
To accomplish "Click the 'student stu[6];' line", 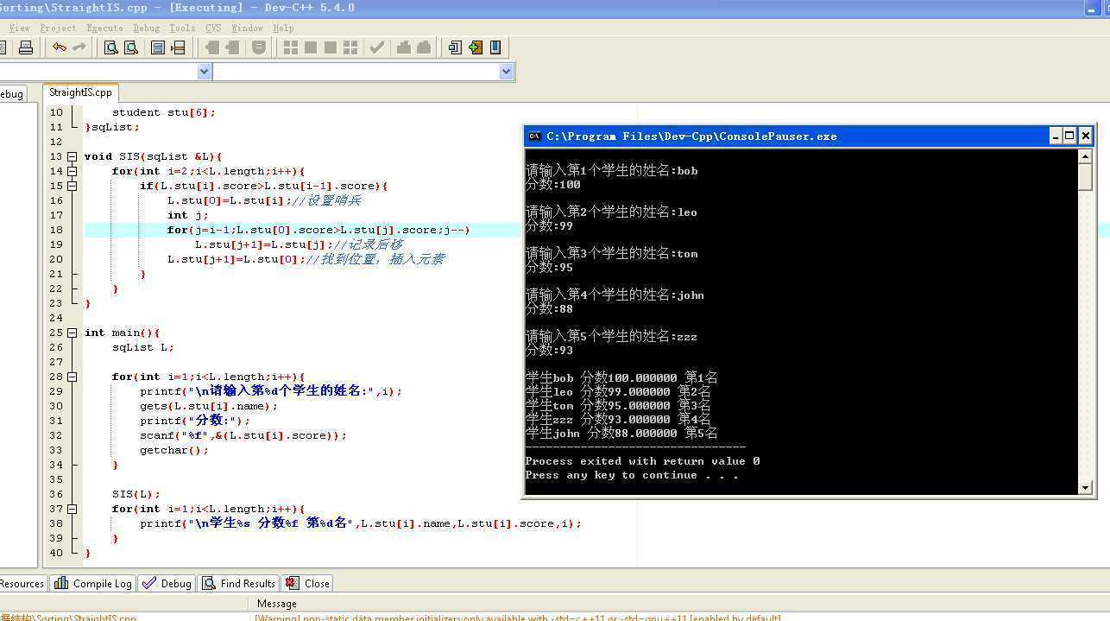I will (x=164, y=112).
